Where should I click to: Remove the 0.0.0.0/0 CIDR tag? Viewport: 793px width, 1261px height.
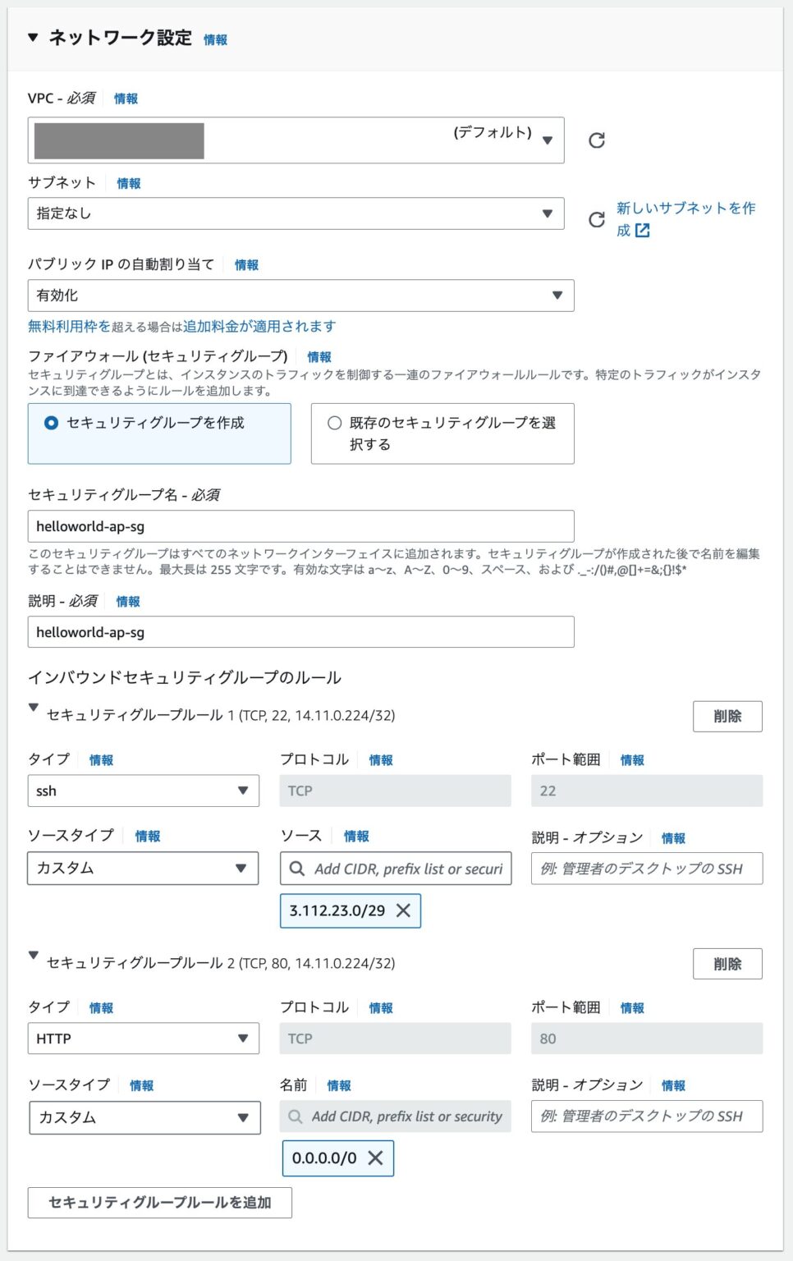(376, 1158)
